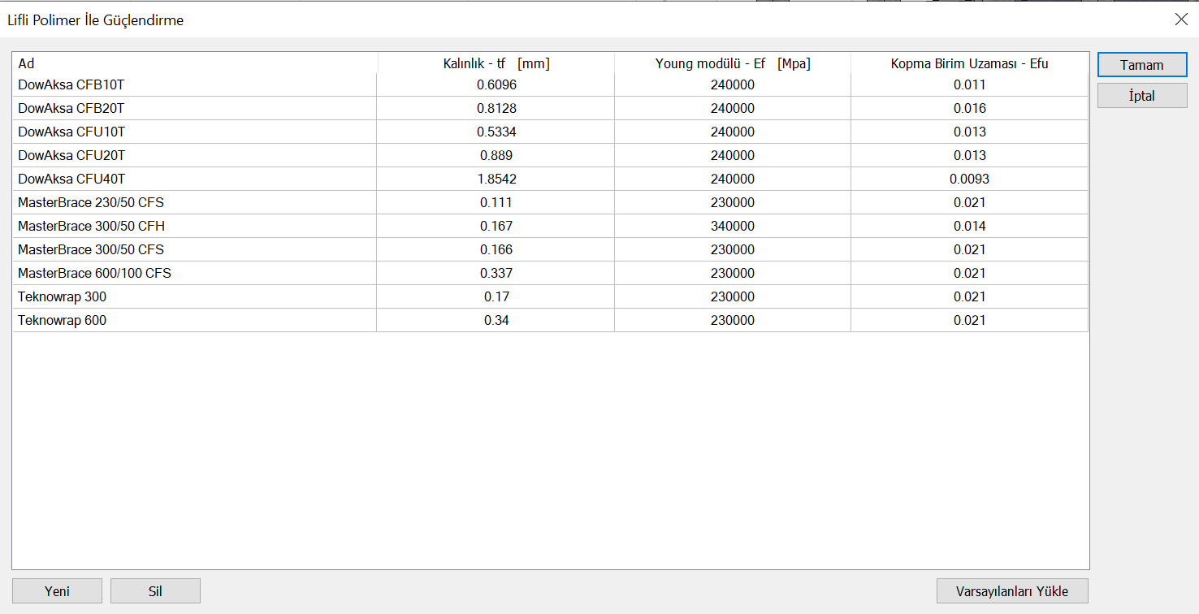
Task: Click thickness value 0.6096
Action: coord(496,84)
